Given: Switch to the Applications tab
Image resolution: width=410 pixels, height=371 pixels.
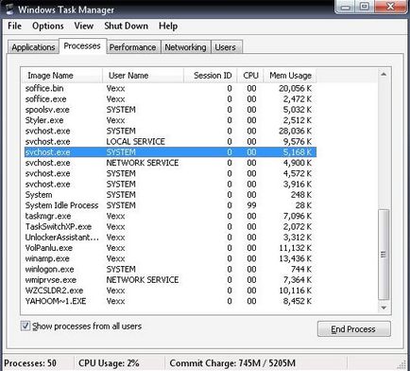Looking at the screenshot, I should (33, 47).
